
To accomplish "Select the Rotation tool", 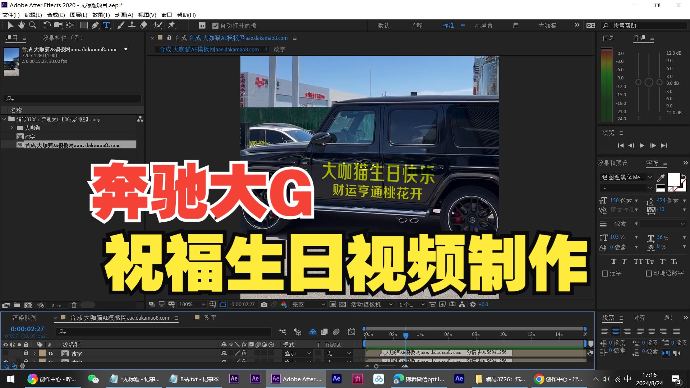I will click(x=47, y=25).
